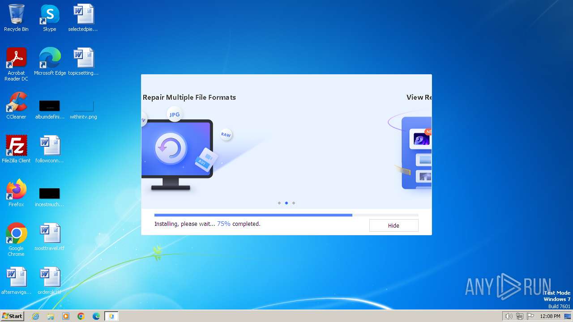Viewport: 573px width, 322px height.
Task: Launch Firefox from the desktop
Action: [x=16, y=193]
